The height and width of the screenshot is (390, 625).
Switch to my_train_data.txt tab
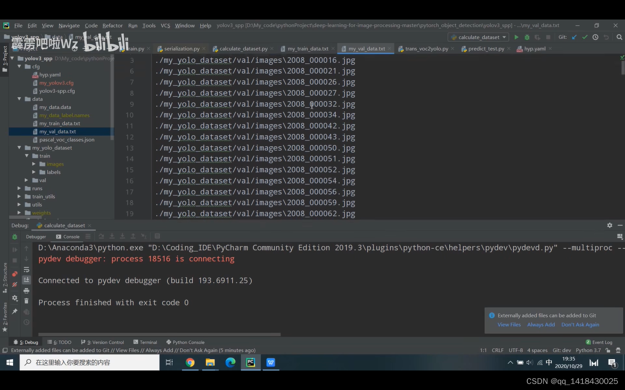(x=308, y=49)
